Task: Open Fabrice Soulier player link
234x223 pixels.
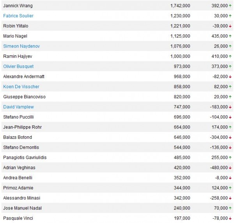Action: [18, 16]
